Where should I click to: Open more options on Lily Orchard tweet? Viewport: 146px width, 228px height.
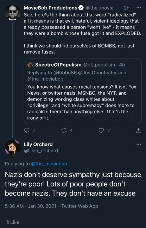139,144
